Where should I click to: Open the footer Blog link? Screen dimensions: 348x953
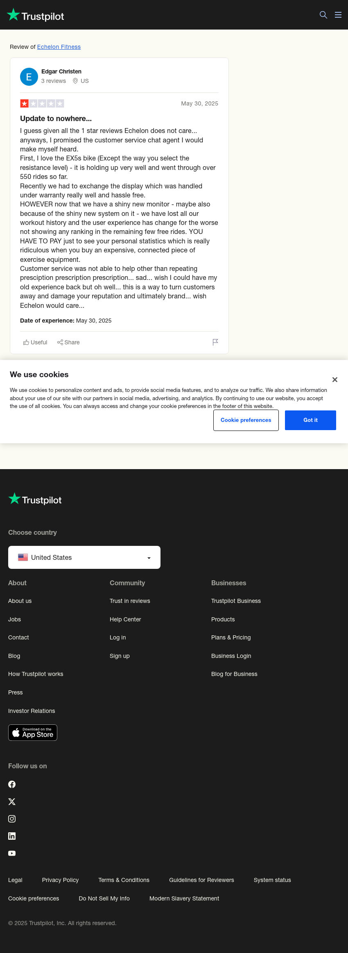click(x=14, y=656)
